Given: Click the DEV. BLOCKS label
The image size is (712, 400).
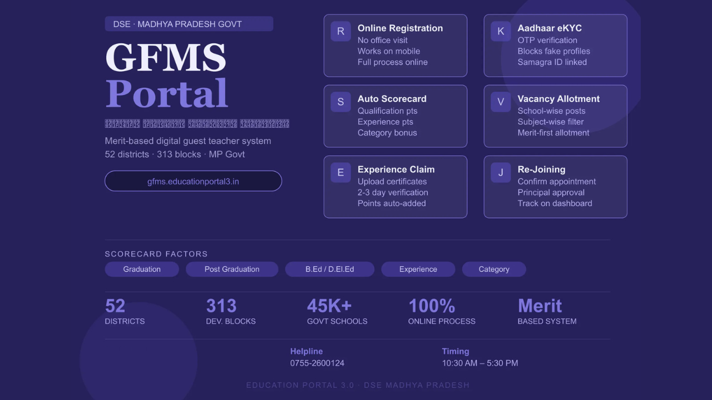Looking at the screenshot, I should pyautogui.click(x=231, y=321).
